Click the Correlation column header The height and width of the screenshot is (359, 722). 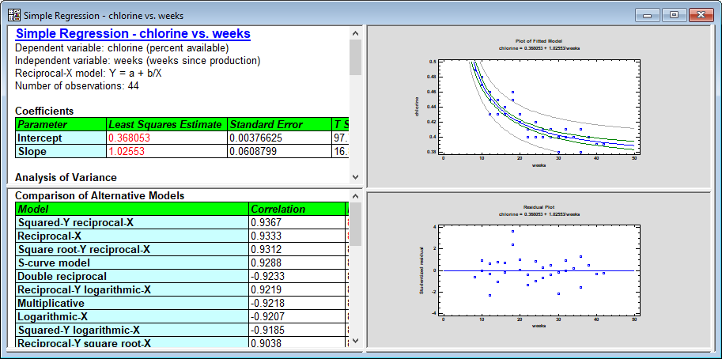(x=296, y=209)
